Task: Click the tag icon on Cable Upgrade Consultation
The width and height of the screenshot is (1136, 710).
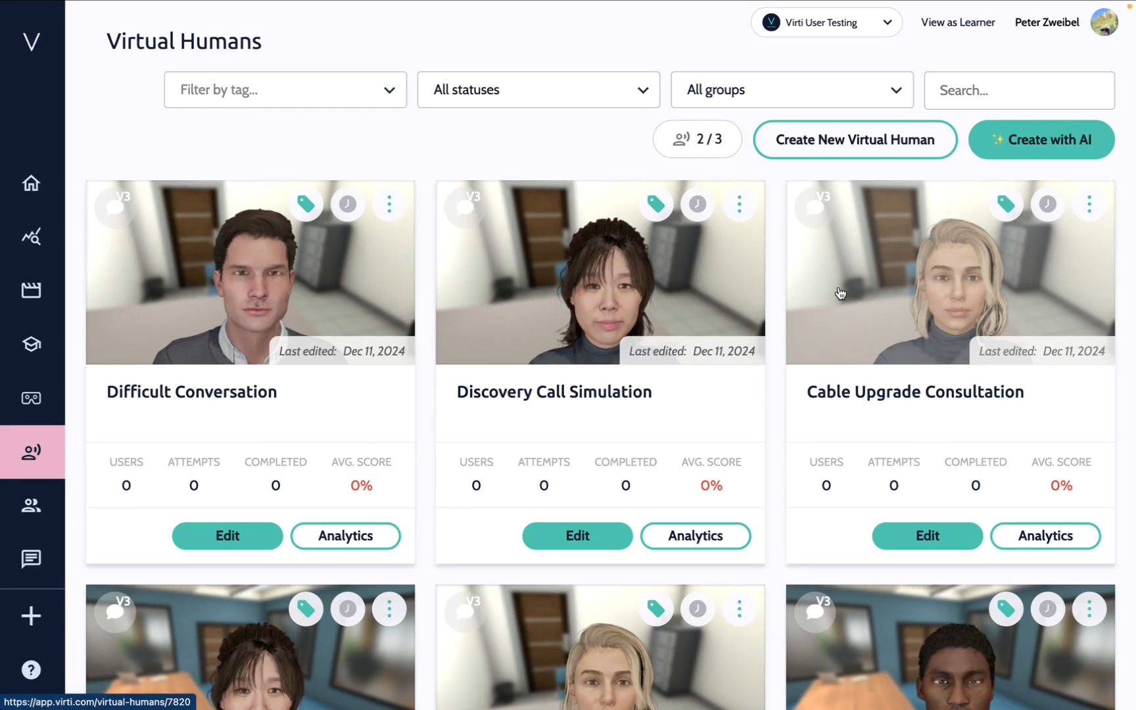Action: (1006, 204)
